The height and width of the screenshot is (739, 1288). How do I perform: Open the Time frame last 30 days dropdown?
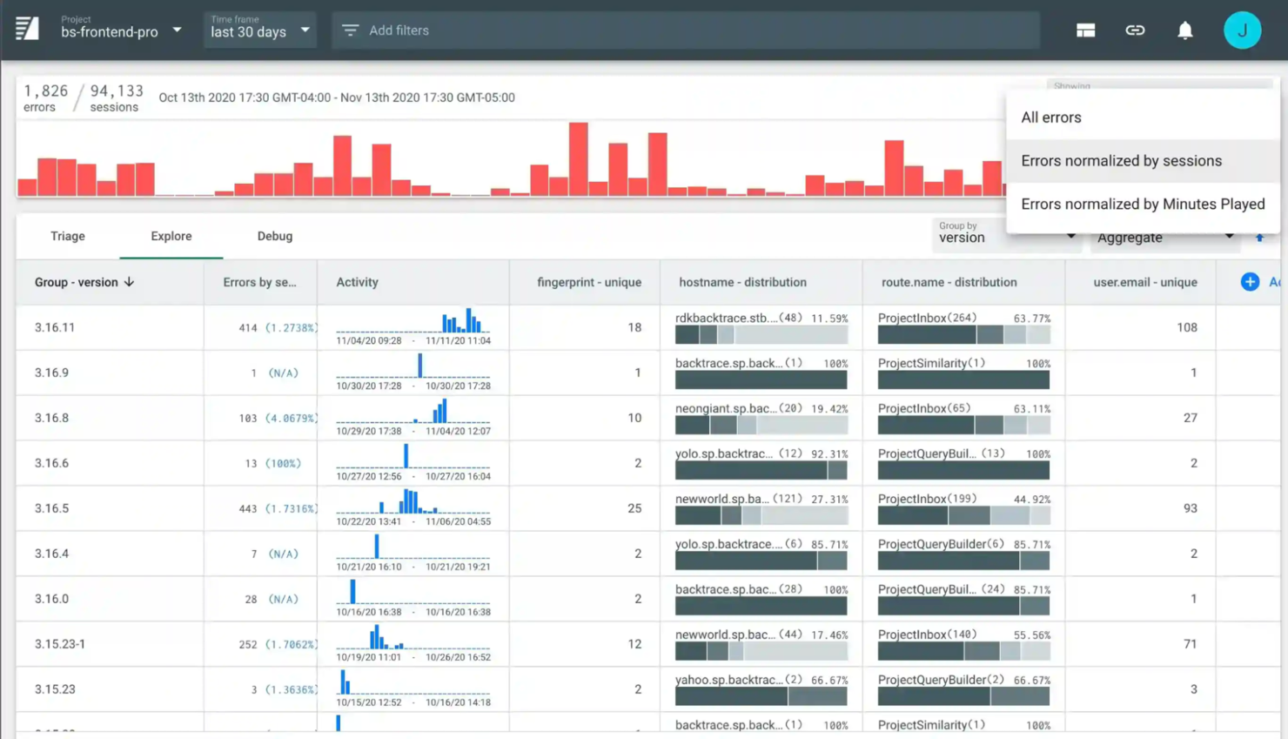pyautogui.click(x=258, y=29)
